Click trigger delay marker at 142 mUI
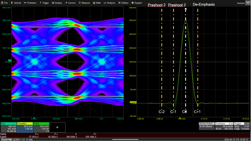Screen dimensions: 251x141 point(180,118)
